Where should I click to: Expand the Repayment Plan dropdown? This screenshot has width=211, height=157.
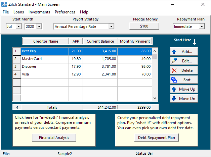(x=202, y=26)
